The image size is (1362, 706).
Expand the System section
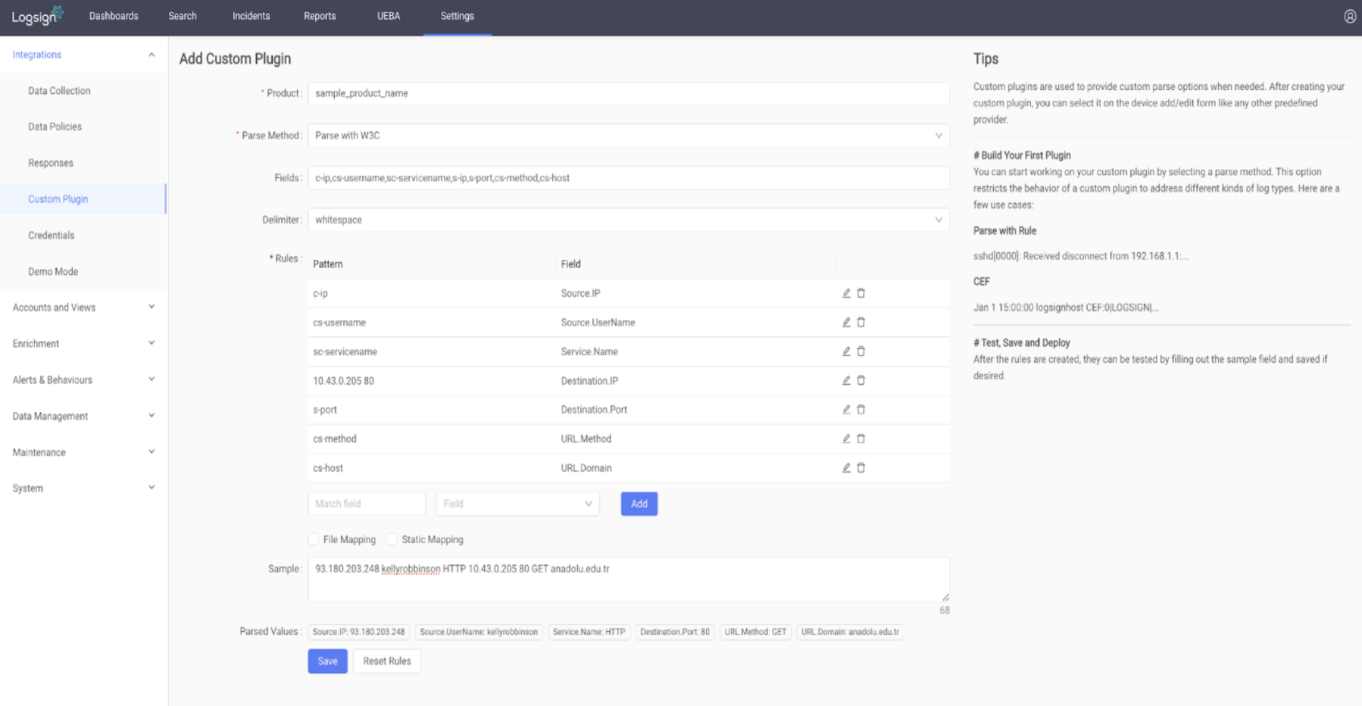(x=83, y=489)
